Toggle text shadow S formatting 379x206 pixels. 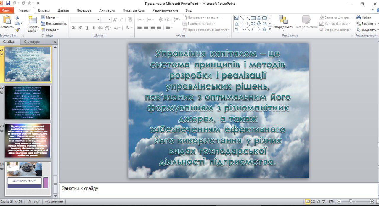pos(94,28)
